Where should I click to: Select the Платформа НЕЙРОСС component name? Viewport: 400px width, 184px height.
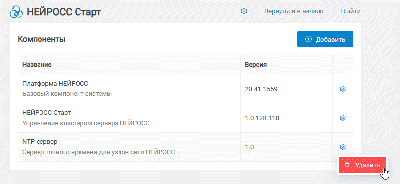coord(55,84)
